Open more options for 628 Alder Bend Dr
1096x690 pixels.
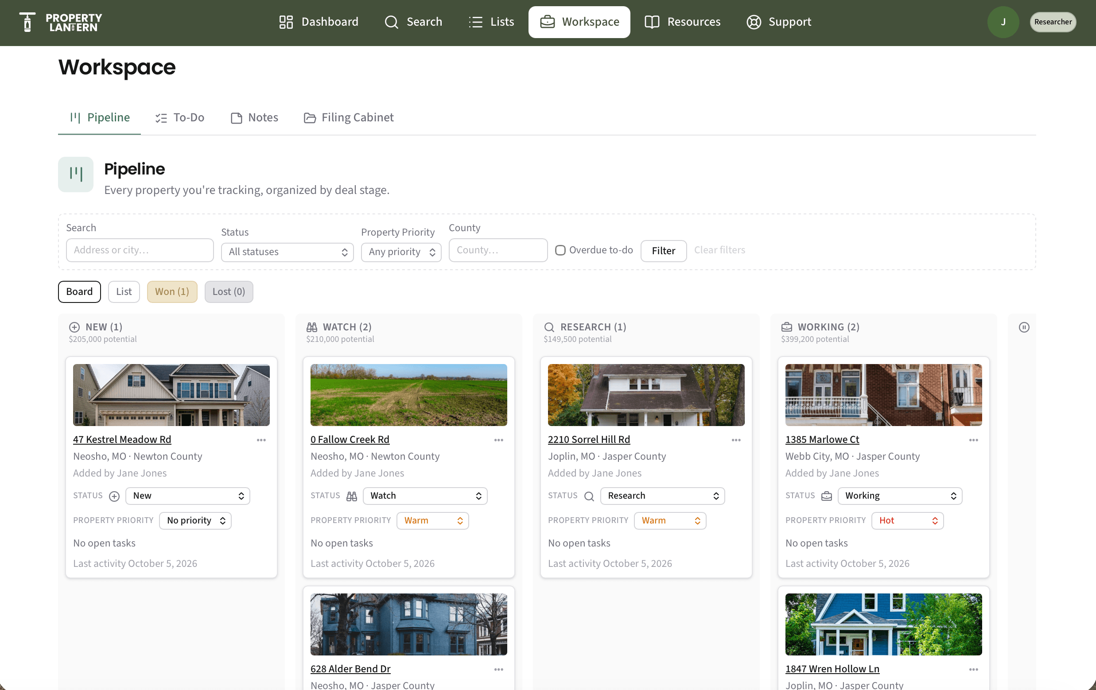(499, 669)
